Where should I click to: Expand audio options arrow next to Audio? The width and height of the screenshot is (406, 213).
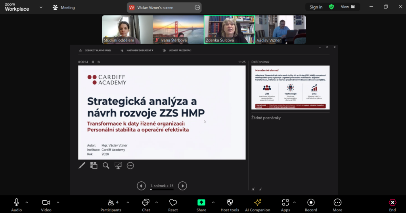click(x=27, y=202)
